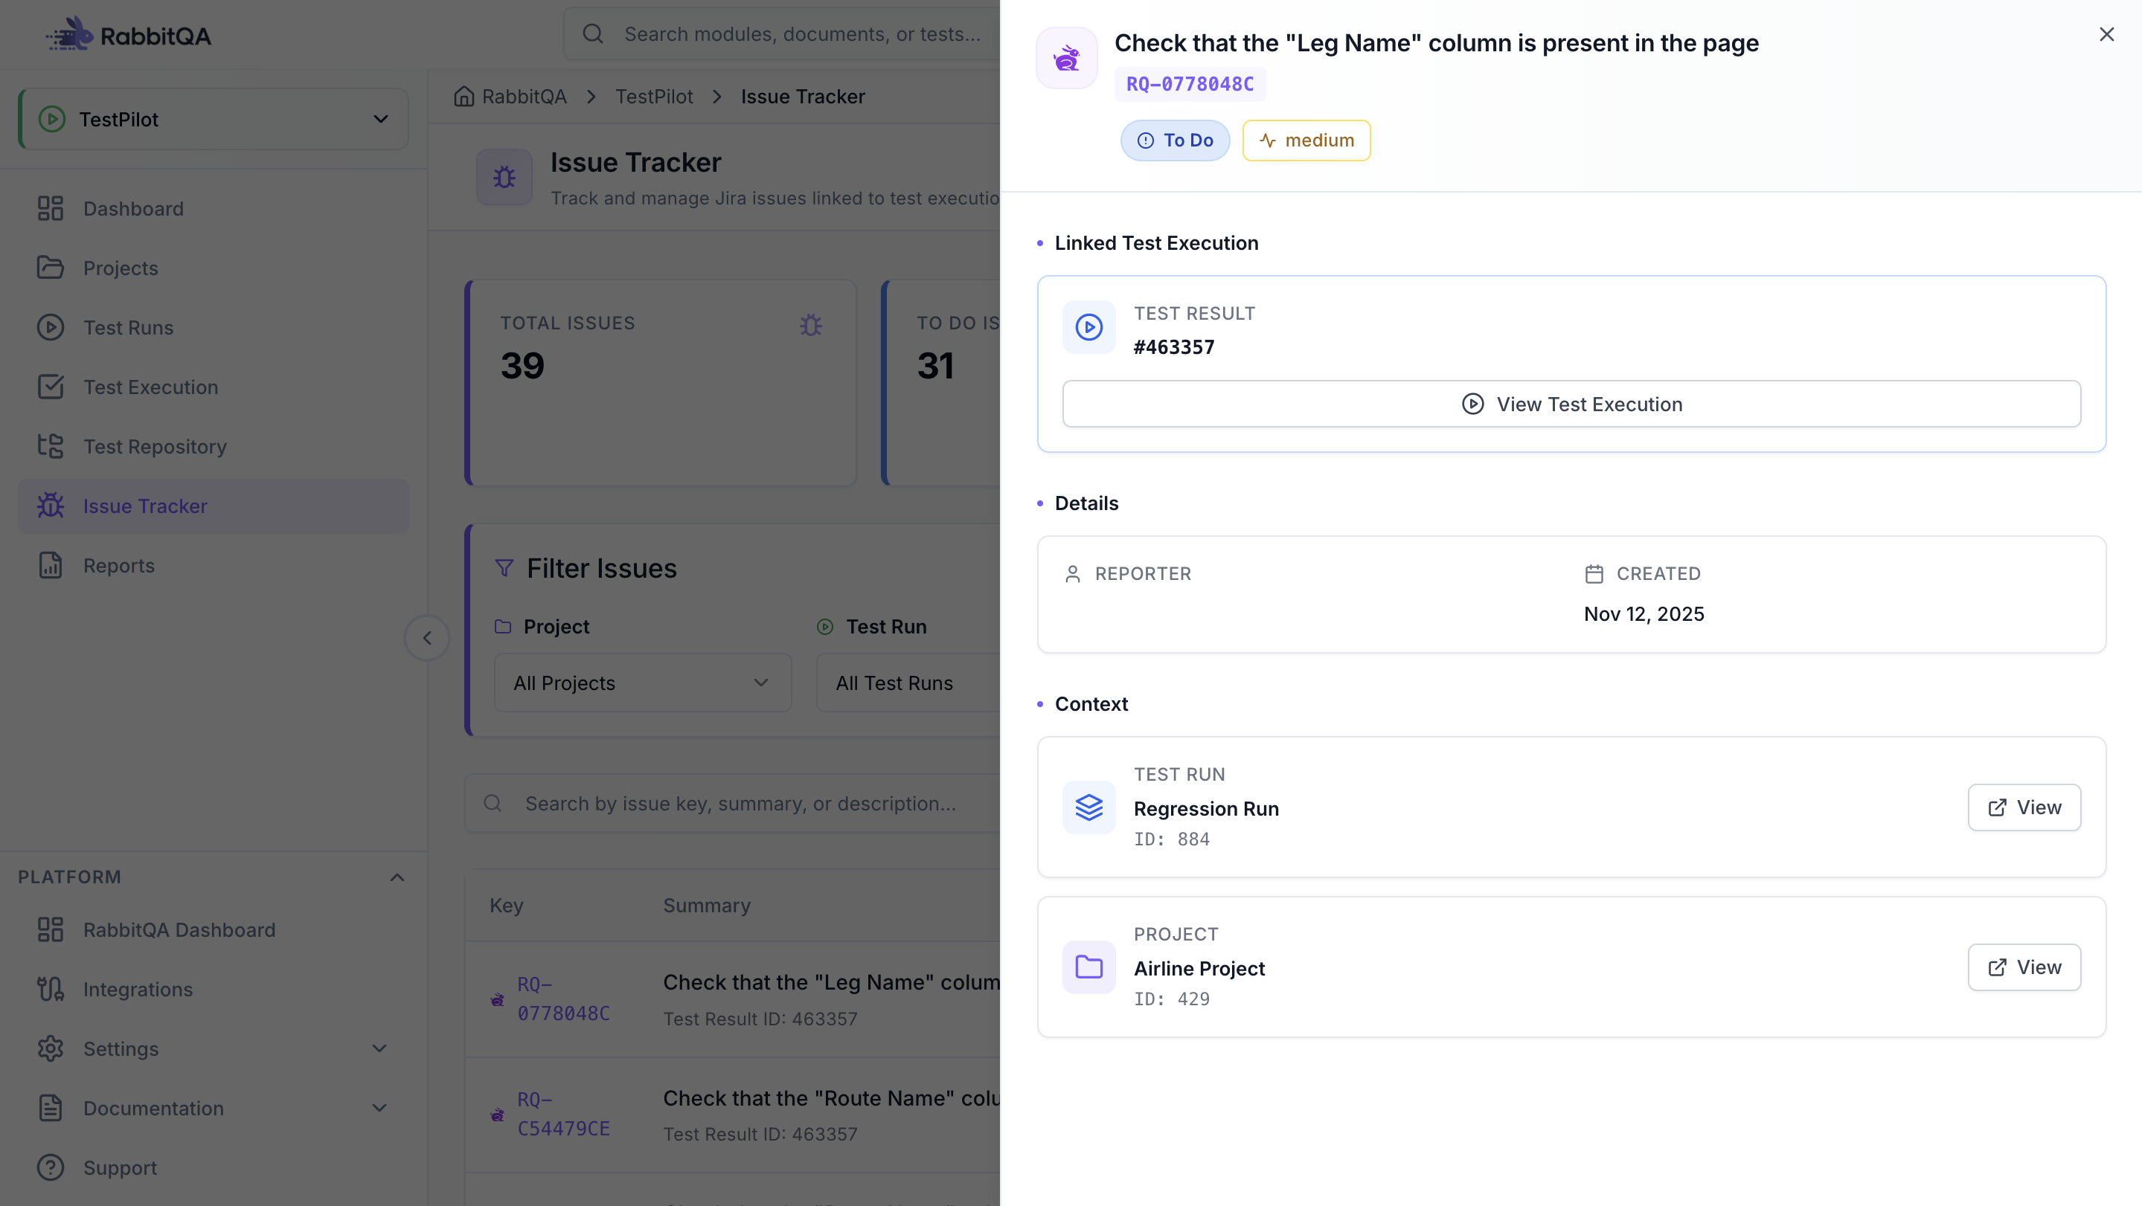
Task: Focus the search by issue key field
Action: (733, 804)
